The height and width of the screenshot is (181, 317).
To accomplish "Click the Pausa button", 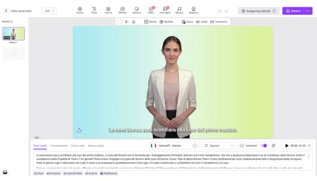I will point(38,173).
